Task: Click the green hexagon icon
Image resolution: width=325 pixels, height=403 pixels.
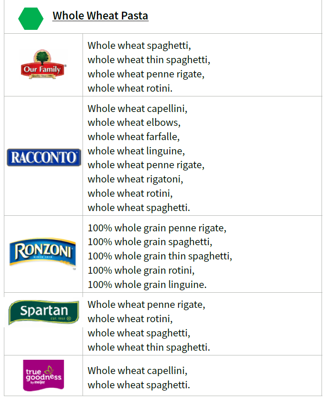Action: [x=31, y=19]
